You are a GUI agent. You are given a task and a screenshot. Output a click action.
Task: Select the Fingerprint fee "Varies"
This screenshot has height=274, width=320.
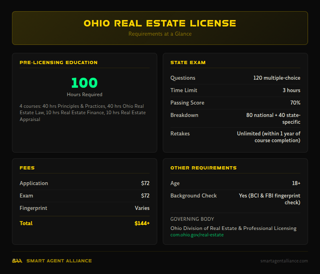142,208
